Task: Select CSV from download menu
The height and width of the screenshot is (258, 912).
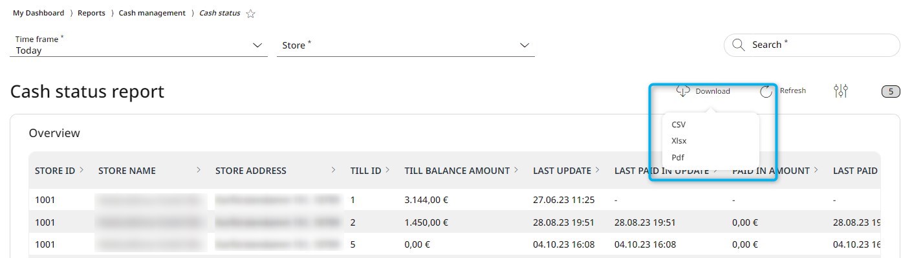Action: pyautogui.click(x=679, y=124)
